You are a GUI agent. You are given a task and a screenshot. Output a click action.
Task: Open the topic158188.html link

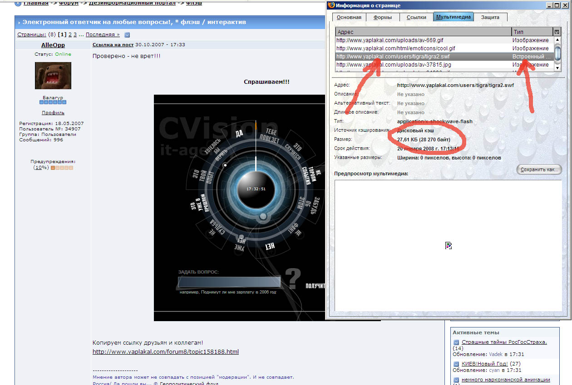click(166, 352)
